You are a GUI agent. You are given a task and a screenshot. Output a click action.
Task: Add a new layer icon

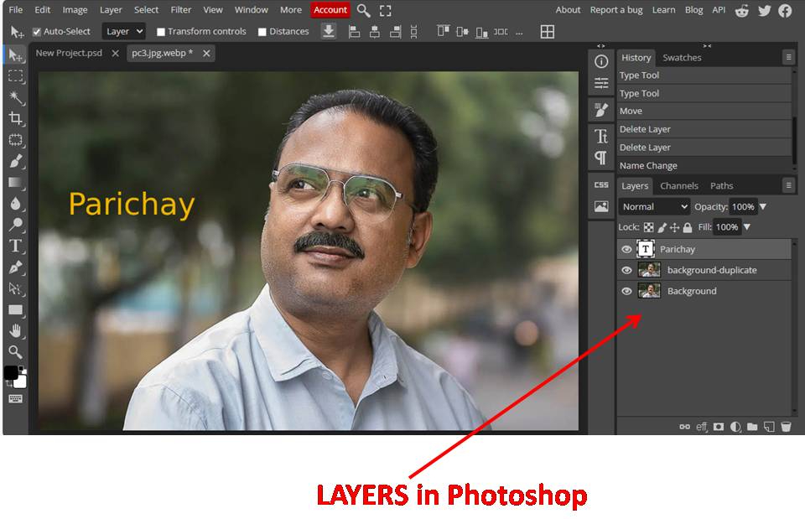point(769,427)
